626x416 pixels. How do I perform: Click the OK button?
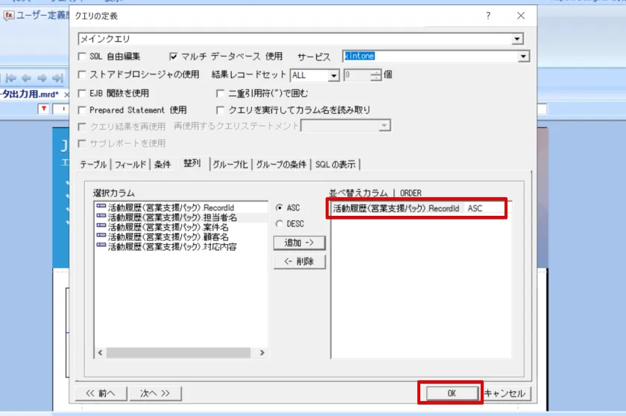451,393
